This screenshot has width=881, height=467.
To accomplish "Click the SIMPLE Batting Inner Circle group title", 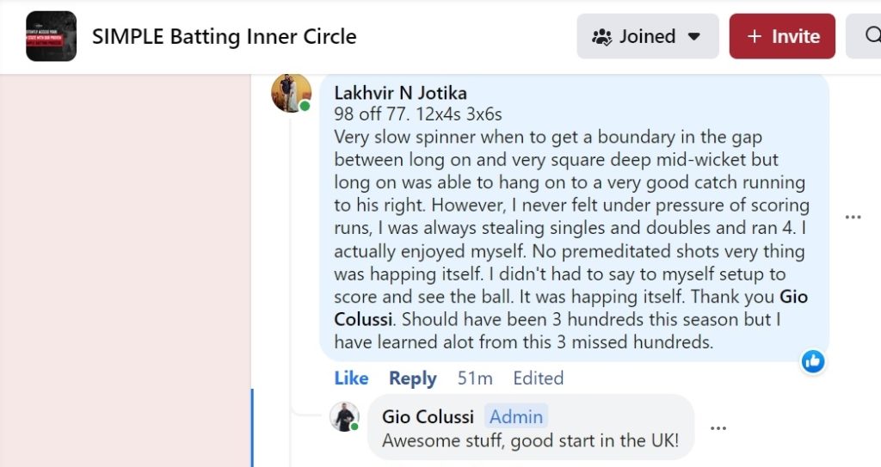I will [x=224, y=37].
